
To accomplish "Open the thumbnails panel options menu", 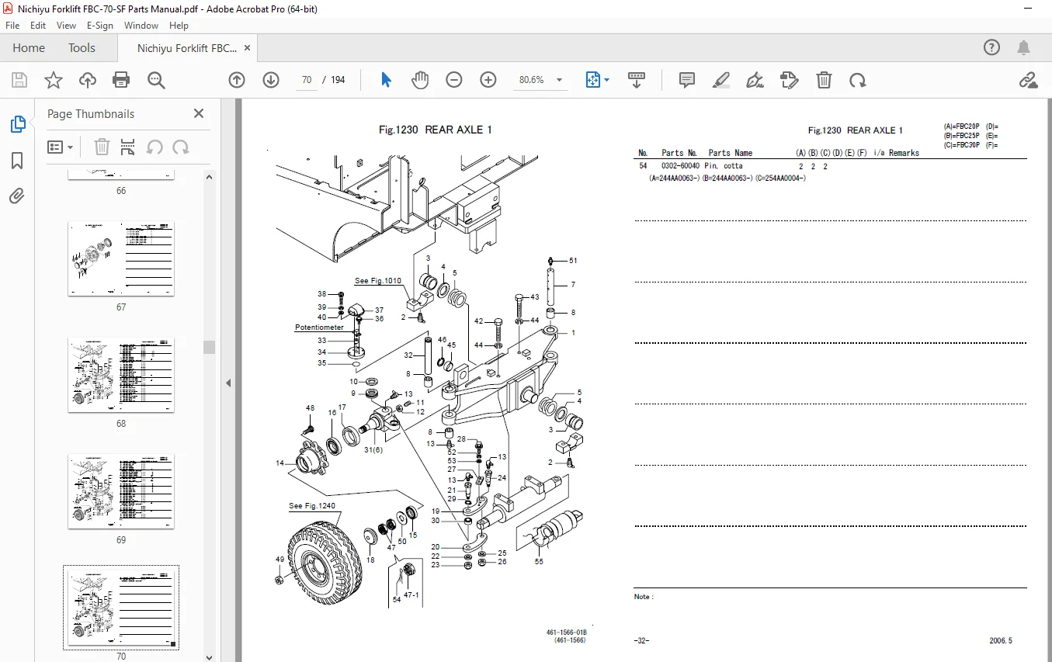I will pos(61,147).
